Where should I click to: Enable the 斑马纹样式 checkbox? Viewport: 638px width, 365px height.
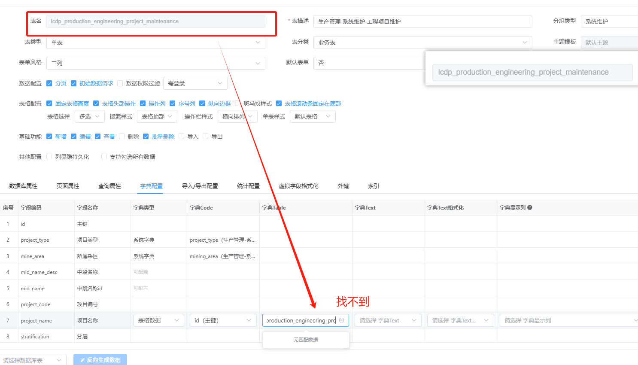[x=238, y=103]
